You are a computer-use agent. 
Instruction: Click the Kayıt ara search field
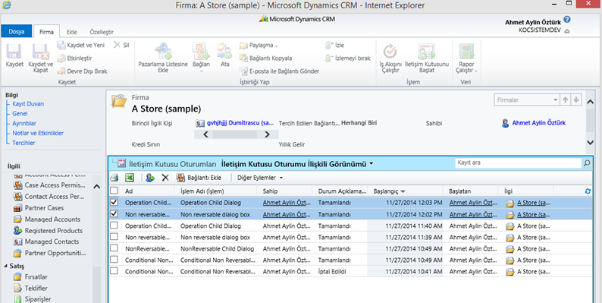tap(519, 163)
